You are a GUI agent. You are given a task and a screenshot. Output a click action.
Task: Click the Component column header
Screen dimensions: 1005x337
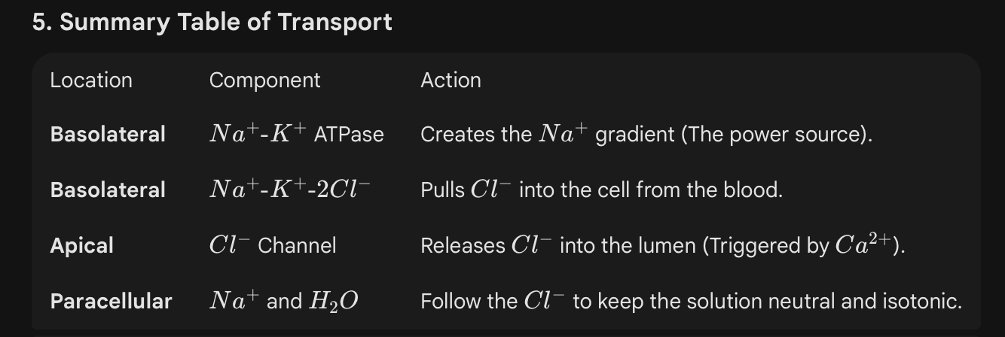(264, 80)
